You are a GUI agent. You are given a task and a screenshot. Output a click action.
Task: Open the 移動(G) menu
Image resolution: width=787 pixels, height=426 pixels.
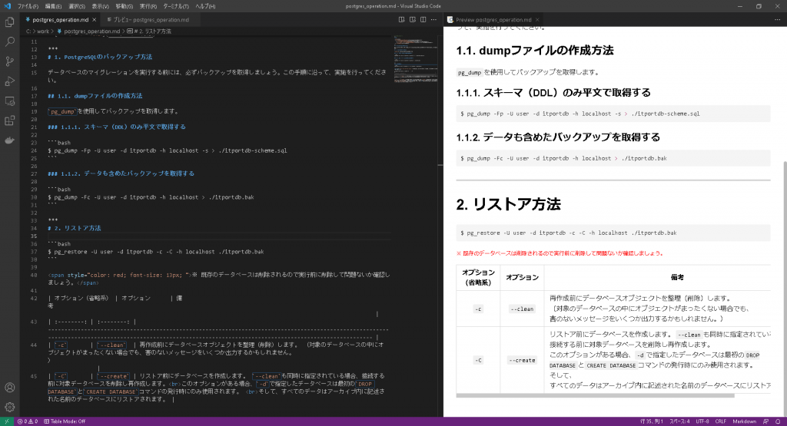(125, 6)
